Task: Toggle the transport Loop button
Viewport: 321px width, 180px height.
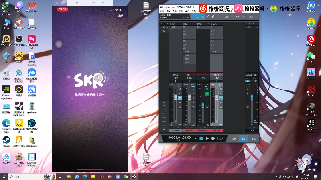Action: point(220,138)
